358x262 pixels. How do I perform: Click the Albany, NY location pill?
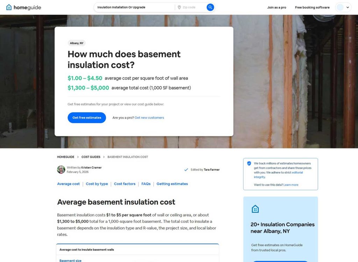pyautogui.click(x=77, y=43)
